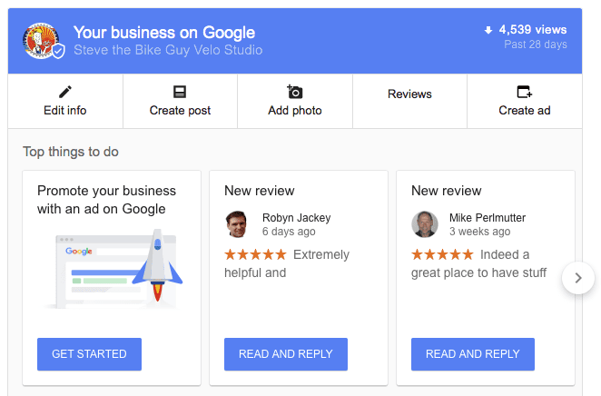Show next cards with the right chevron
Viewport: 601px width, 396px height.
(578, 278)
